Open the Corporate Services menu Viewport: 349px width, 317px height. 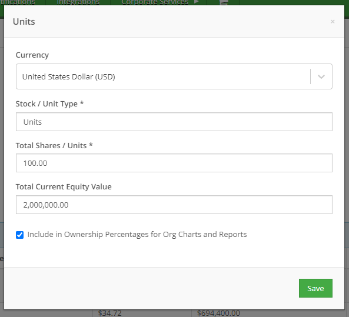(x=155, y=2)
